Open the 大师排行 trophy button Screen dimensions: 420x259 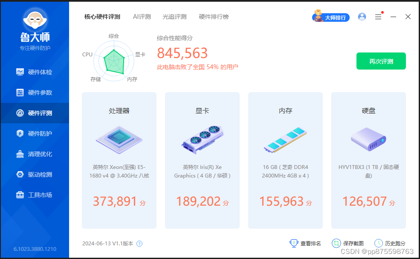click(331, 17)
